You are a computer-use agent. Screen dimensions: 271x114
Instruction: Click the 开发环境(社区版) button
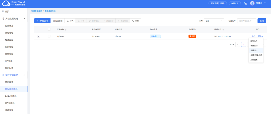218,3
